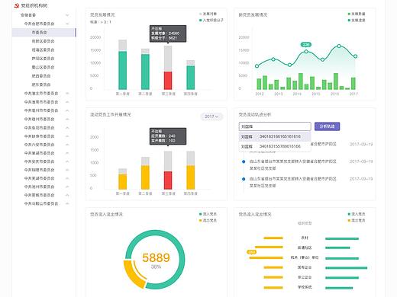Image resolution: width=397 pixels, height=297 pixels.
Task: Click the yellow 机关(事业)单位 horizontal bar
Action: (x=266, y=258)
